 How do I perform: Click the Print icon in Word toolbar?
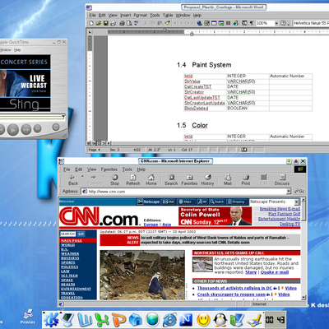(122, 23)
